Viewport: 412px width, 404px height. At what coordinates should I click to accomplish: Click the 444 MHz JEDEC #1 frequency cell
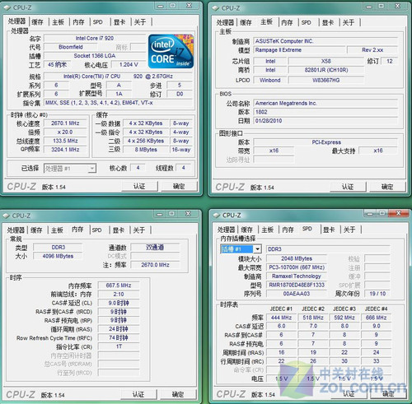[x=281, y=318]
